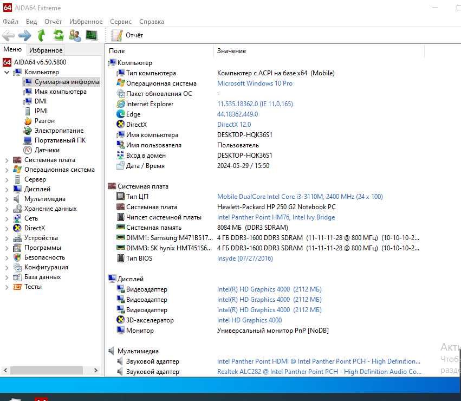Screen dimensions: 461x401
Task: Open the Избранное menu in menu bar
Action: (x=86, y=22)
